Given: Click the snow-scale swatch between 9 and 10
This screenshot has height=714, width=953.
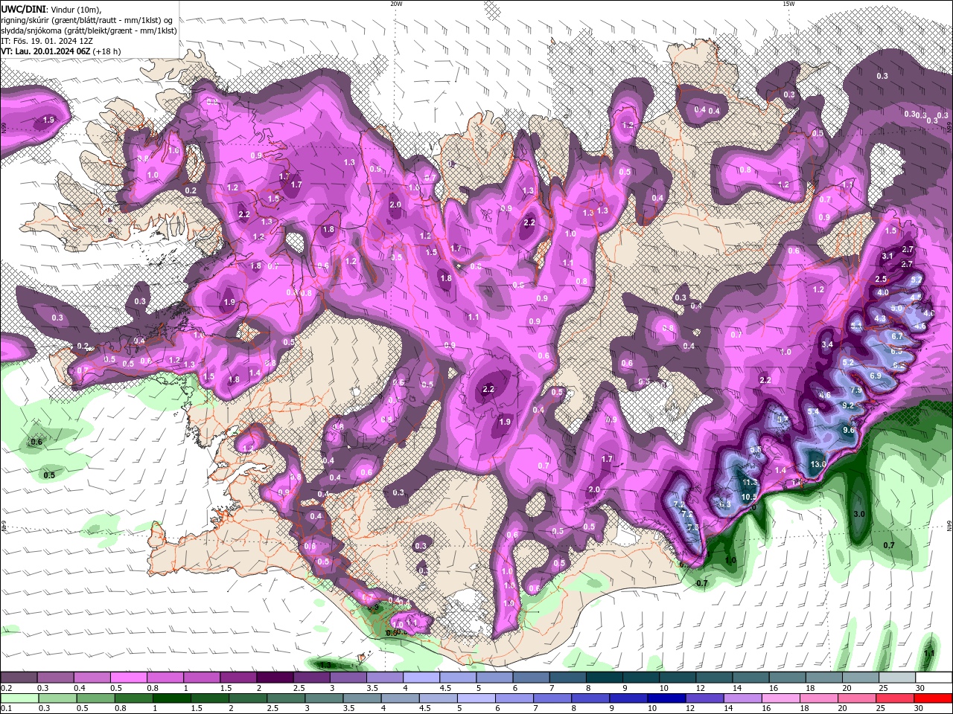Looking at the screenshot, I should click(x=641, y=678).
